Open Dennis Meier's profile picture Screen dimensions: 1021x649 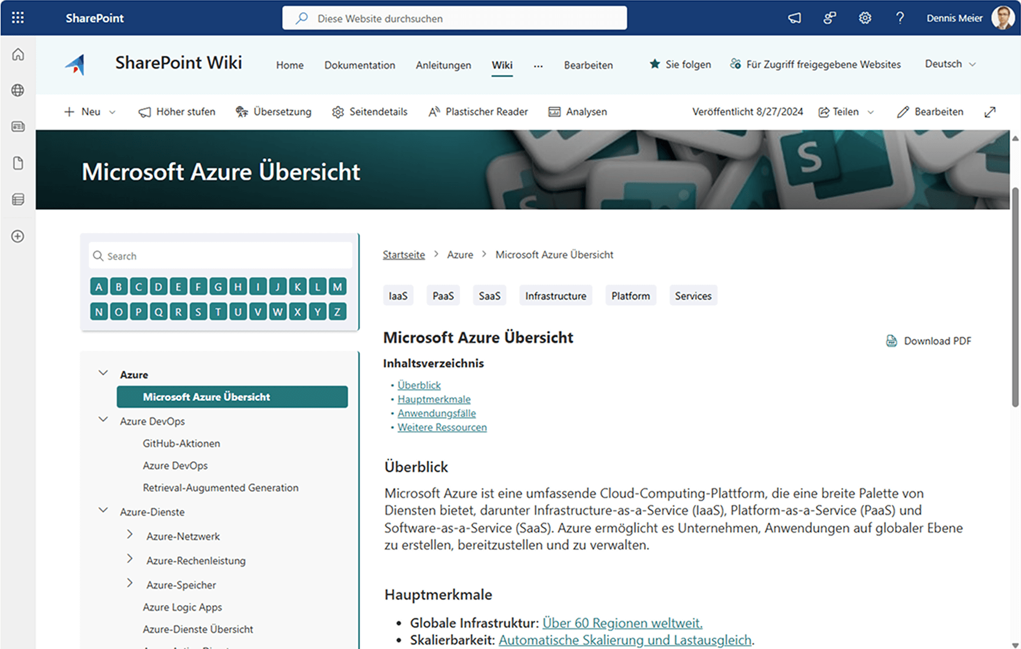pyautogui.click(x=1003, y=18)
